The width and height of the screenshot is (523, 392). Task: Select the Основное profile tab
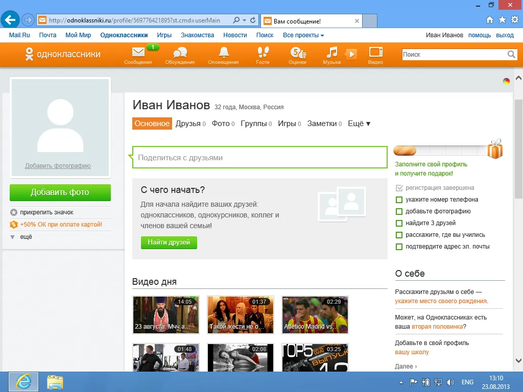tap(152, 124)
